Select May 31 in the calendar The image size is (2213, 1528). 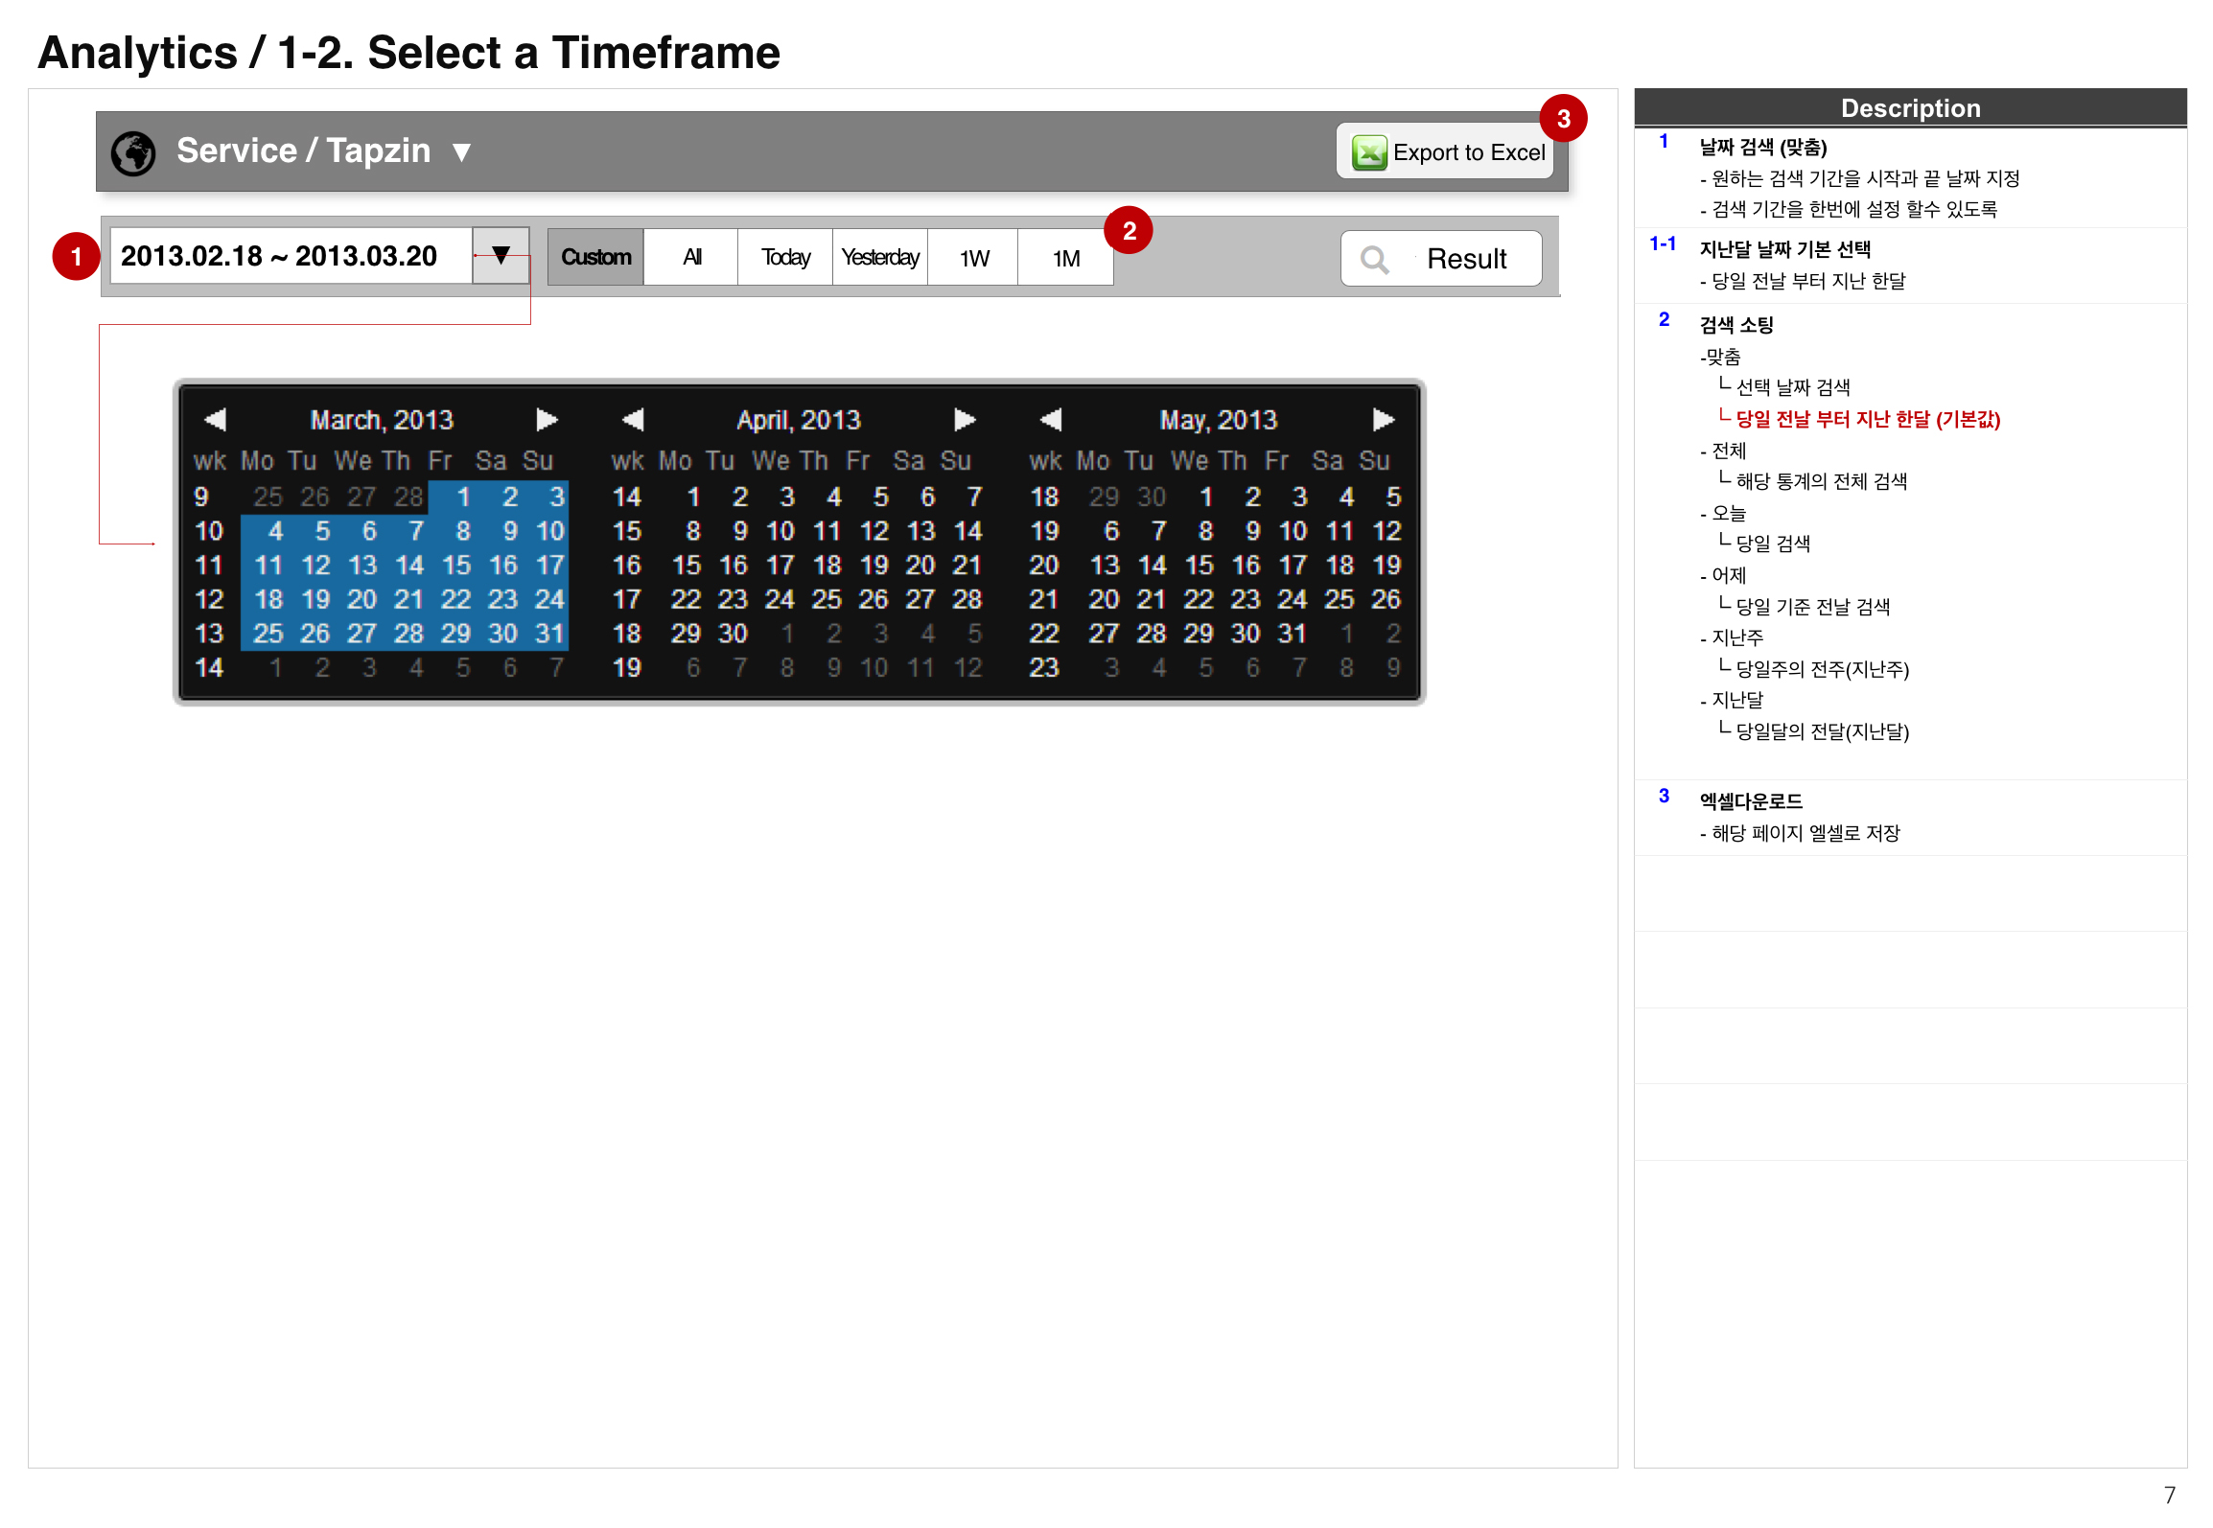(x=1293, y=634)
